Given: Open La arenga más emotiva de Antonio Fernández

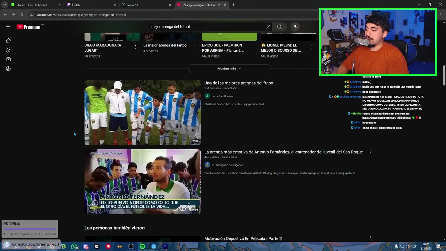Looking at the screenshot, I should [x=283, y=152].
